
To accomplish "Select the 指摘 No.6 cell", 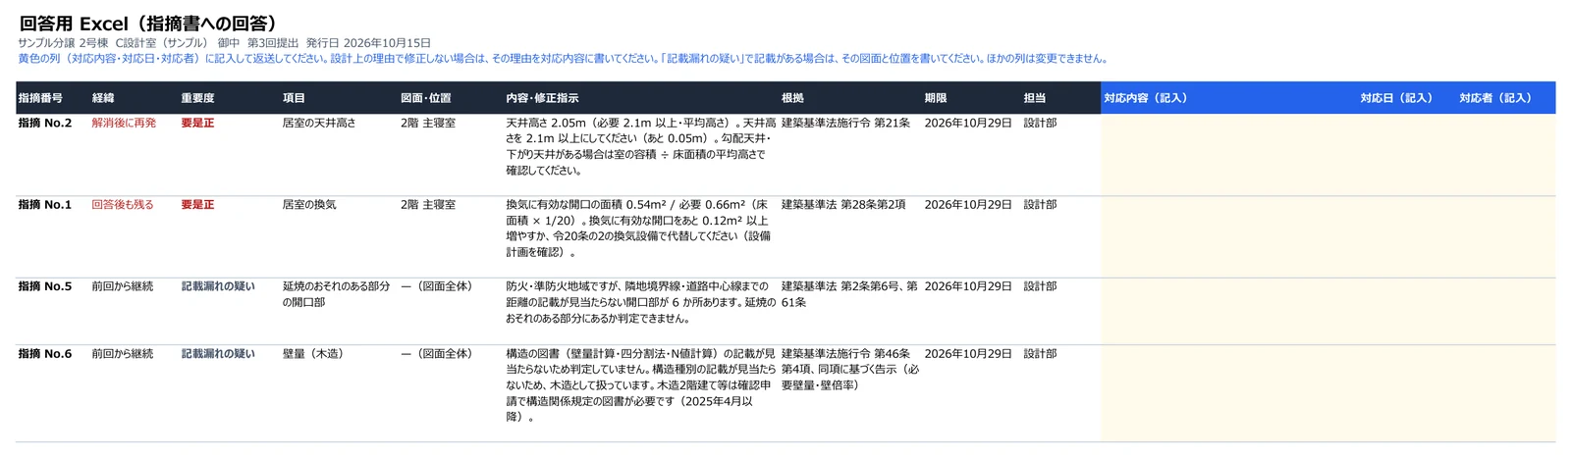I will coord(45,354).
